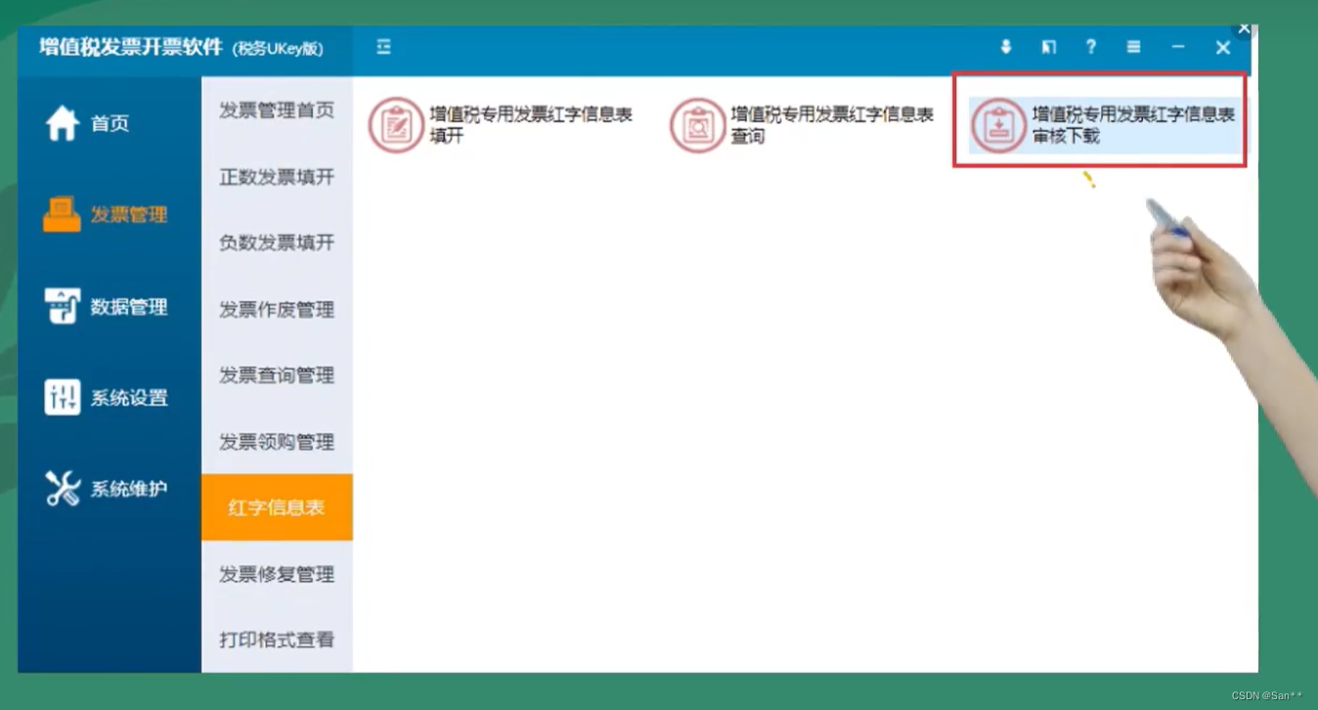Open 发票作废管理 submenu item

pos(277,309)
